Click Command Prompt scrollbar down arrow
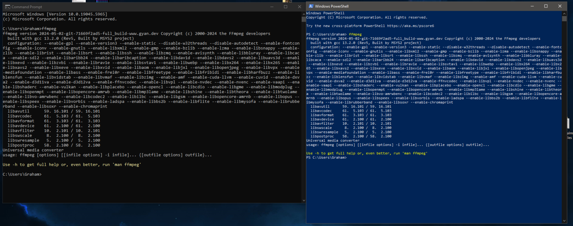 click(x=303, y=200)
